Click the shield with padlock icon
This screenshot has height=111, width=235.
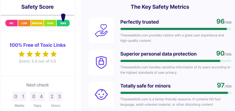(x=101, y=62)
